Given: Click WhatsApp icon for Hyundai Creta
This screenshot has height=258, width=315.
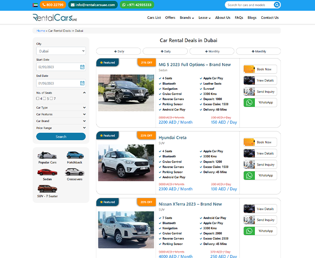Looking at the screenshot, I should [x=249, y=175].
